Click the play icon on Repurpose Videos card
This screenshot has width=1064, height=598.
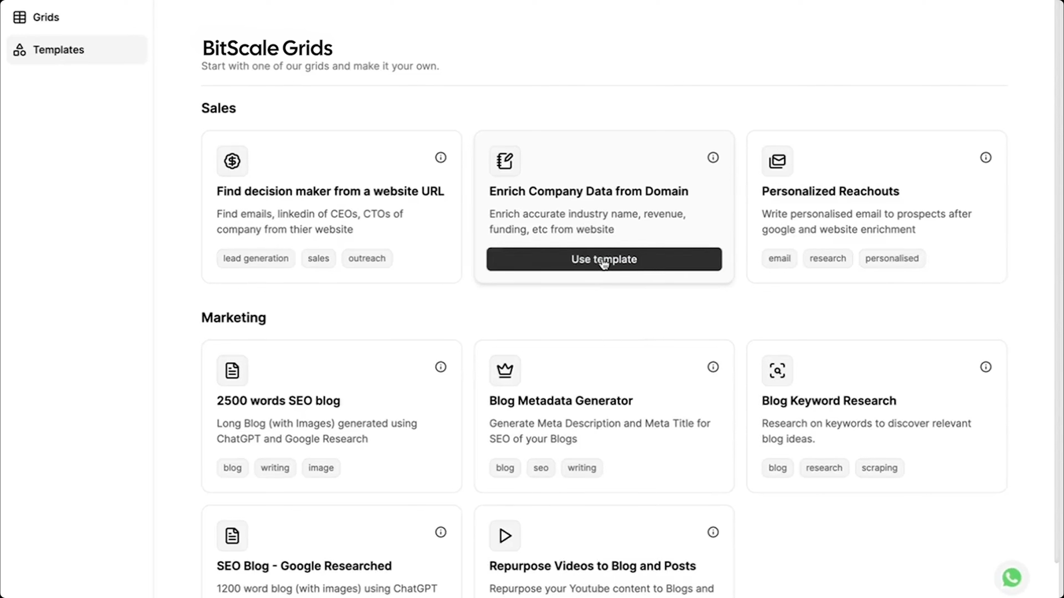(505, 536)
